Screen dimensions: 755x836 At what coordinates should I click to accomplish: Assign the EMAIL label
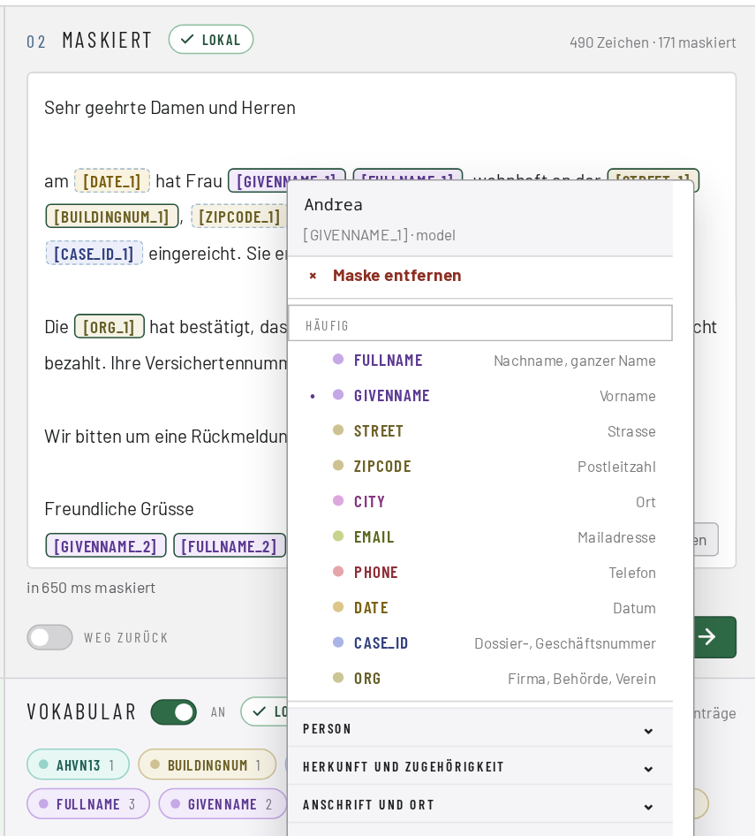point(480,537)
